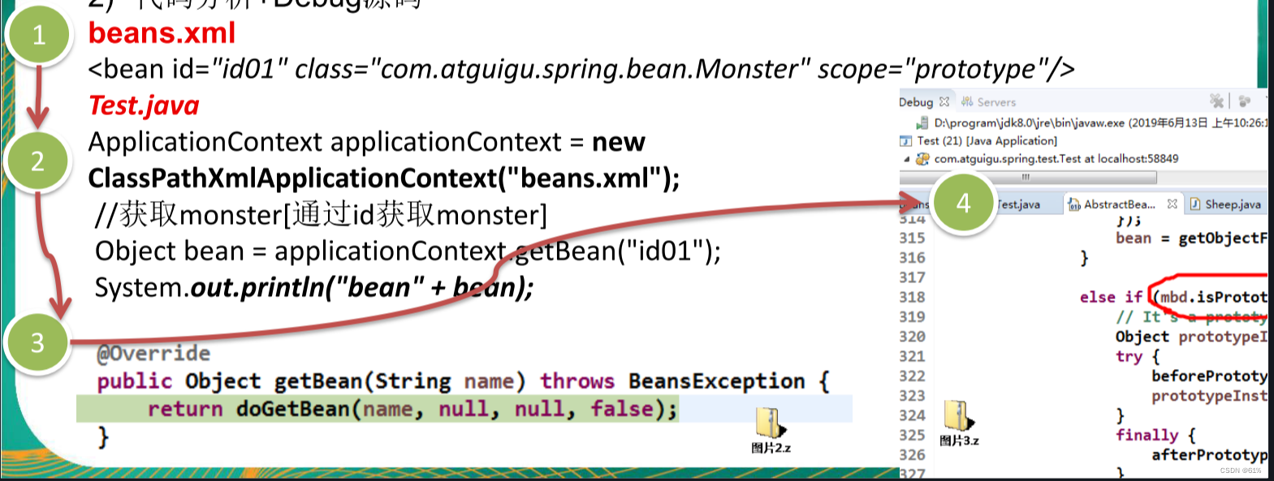Click the ClassPathXmlApplicationContext("beans.xml") text

384,178
